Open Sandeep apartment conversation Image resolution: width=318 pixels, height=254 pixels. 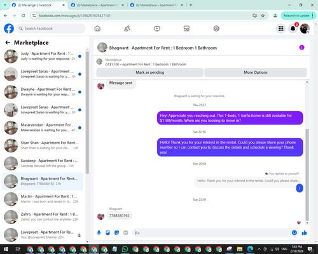[x=43, y=163]
